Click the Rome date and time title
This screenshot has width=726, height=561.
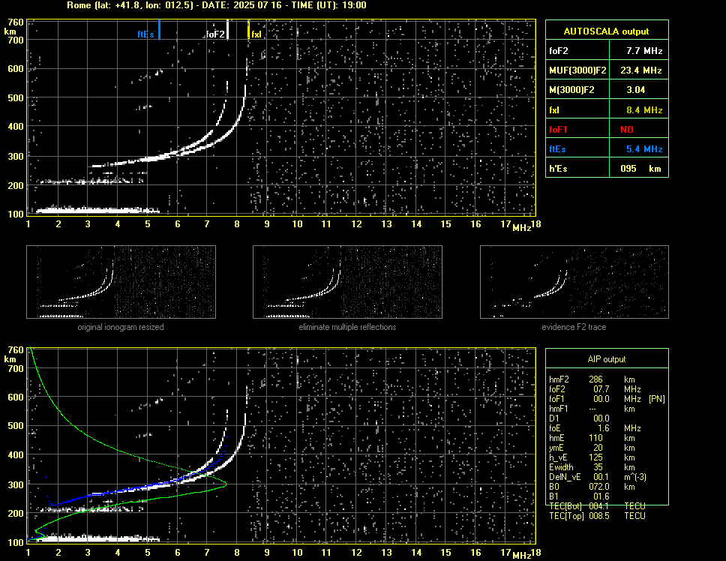click(217, 5)
